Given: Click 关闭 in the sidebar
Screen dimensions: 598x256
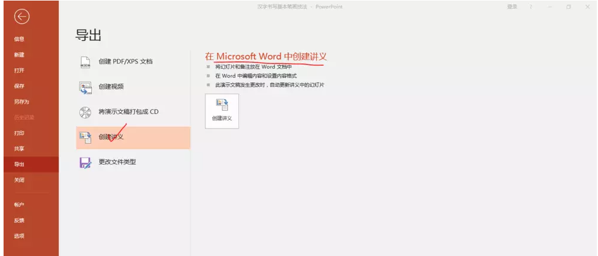Looking at the screenshot, I should click(x=19, y=180).
